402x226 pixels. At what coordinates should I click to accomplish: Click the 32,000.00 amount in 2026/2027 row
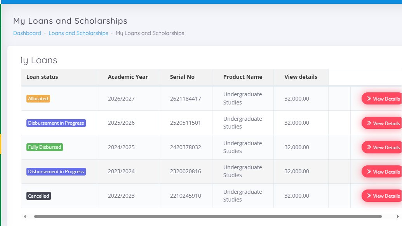coord(297,99)
